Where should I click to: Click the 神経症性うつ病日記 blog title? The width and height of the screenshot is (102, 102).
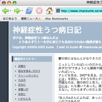pyautogui.click(x=47, y=30)
